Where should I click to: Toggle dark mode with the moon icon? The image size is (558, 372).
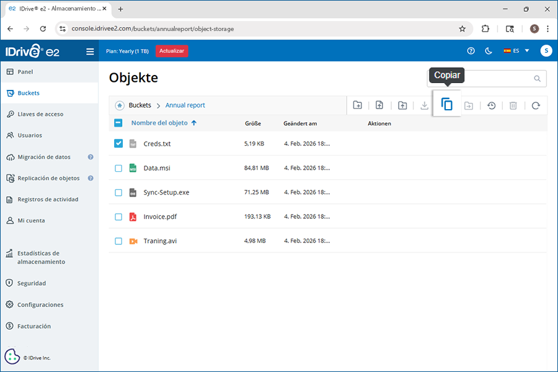[x=489, y=51]
